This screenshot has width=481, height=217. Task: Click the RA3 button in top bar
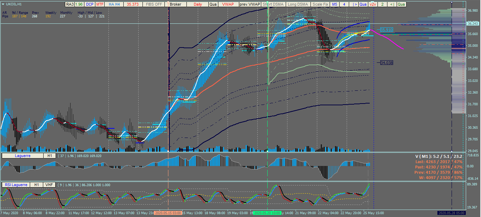tap(70, 5)
